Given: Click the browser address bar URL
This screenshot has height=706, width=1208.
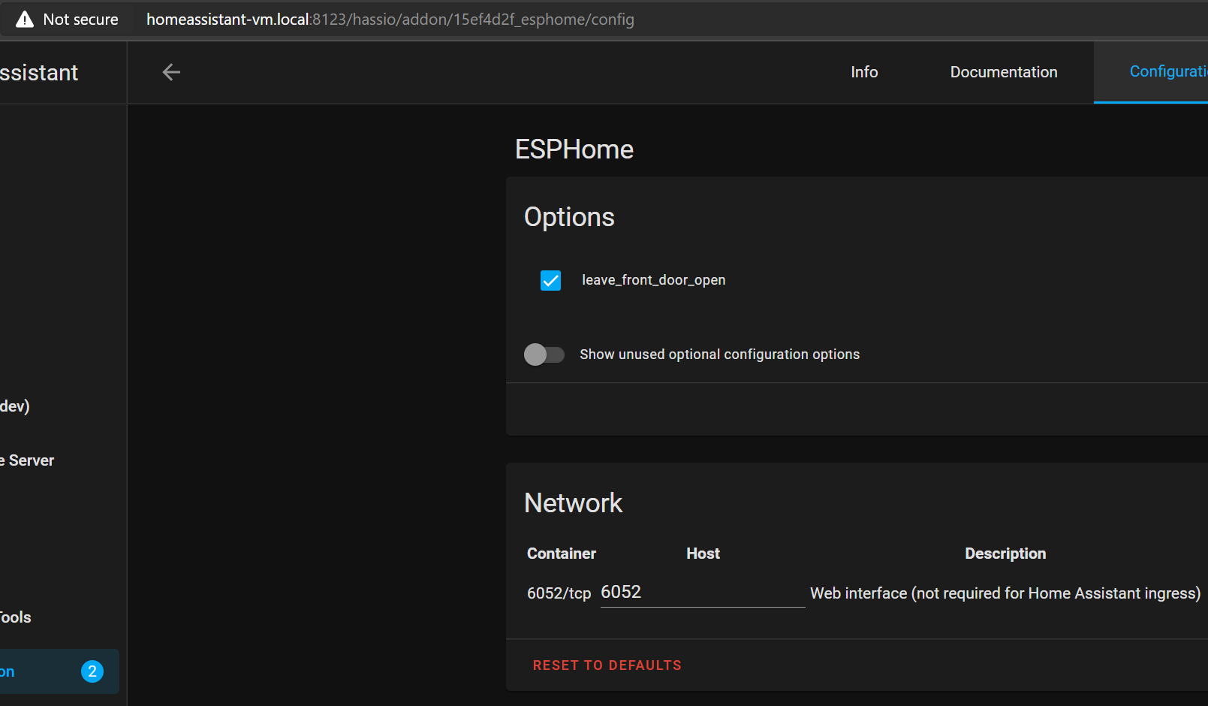Looking at the screenshot, I should [390, 19].
